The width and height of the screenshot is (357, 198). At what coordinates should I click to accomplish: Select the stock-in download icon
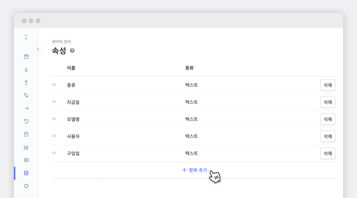(x=26, y=69)
